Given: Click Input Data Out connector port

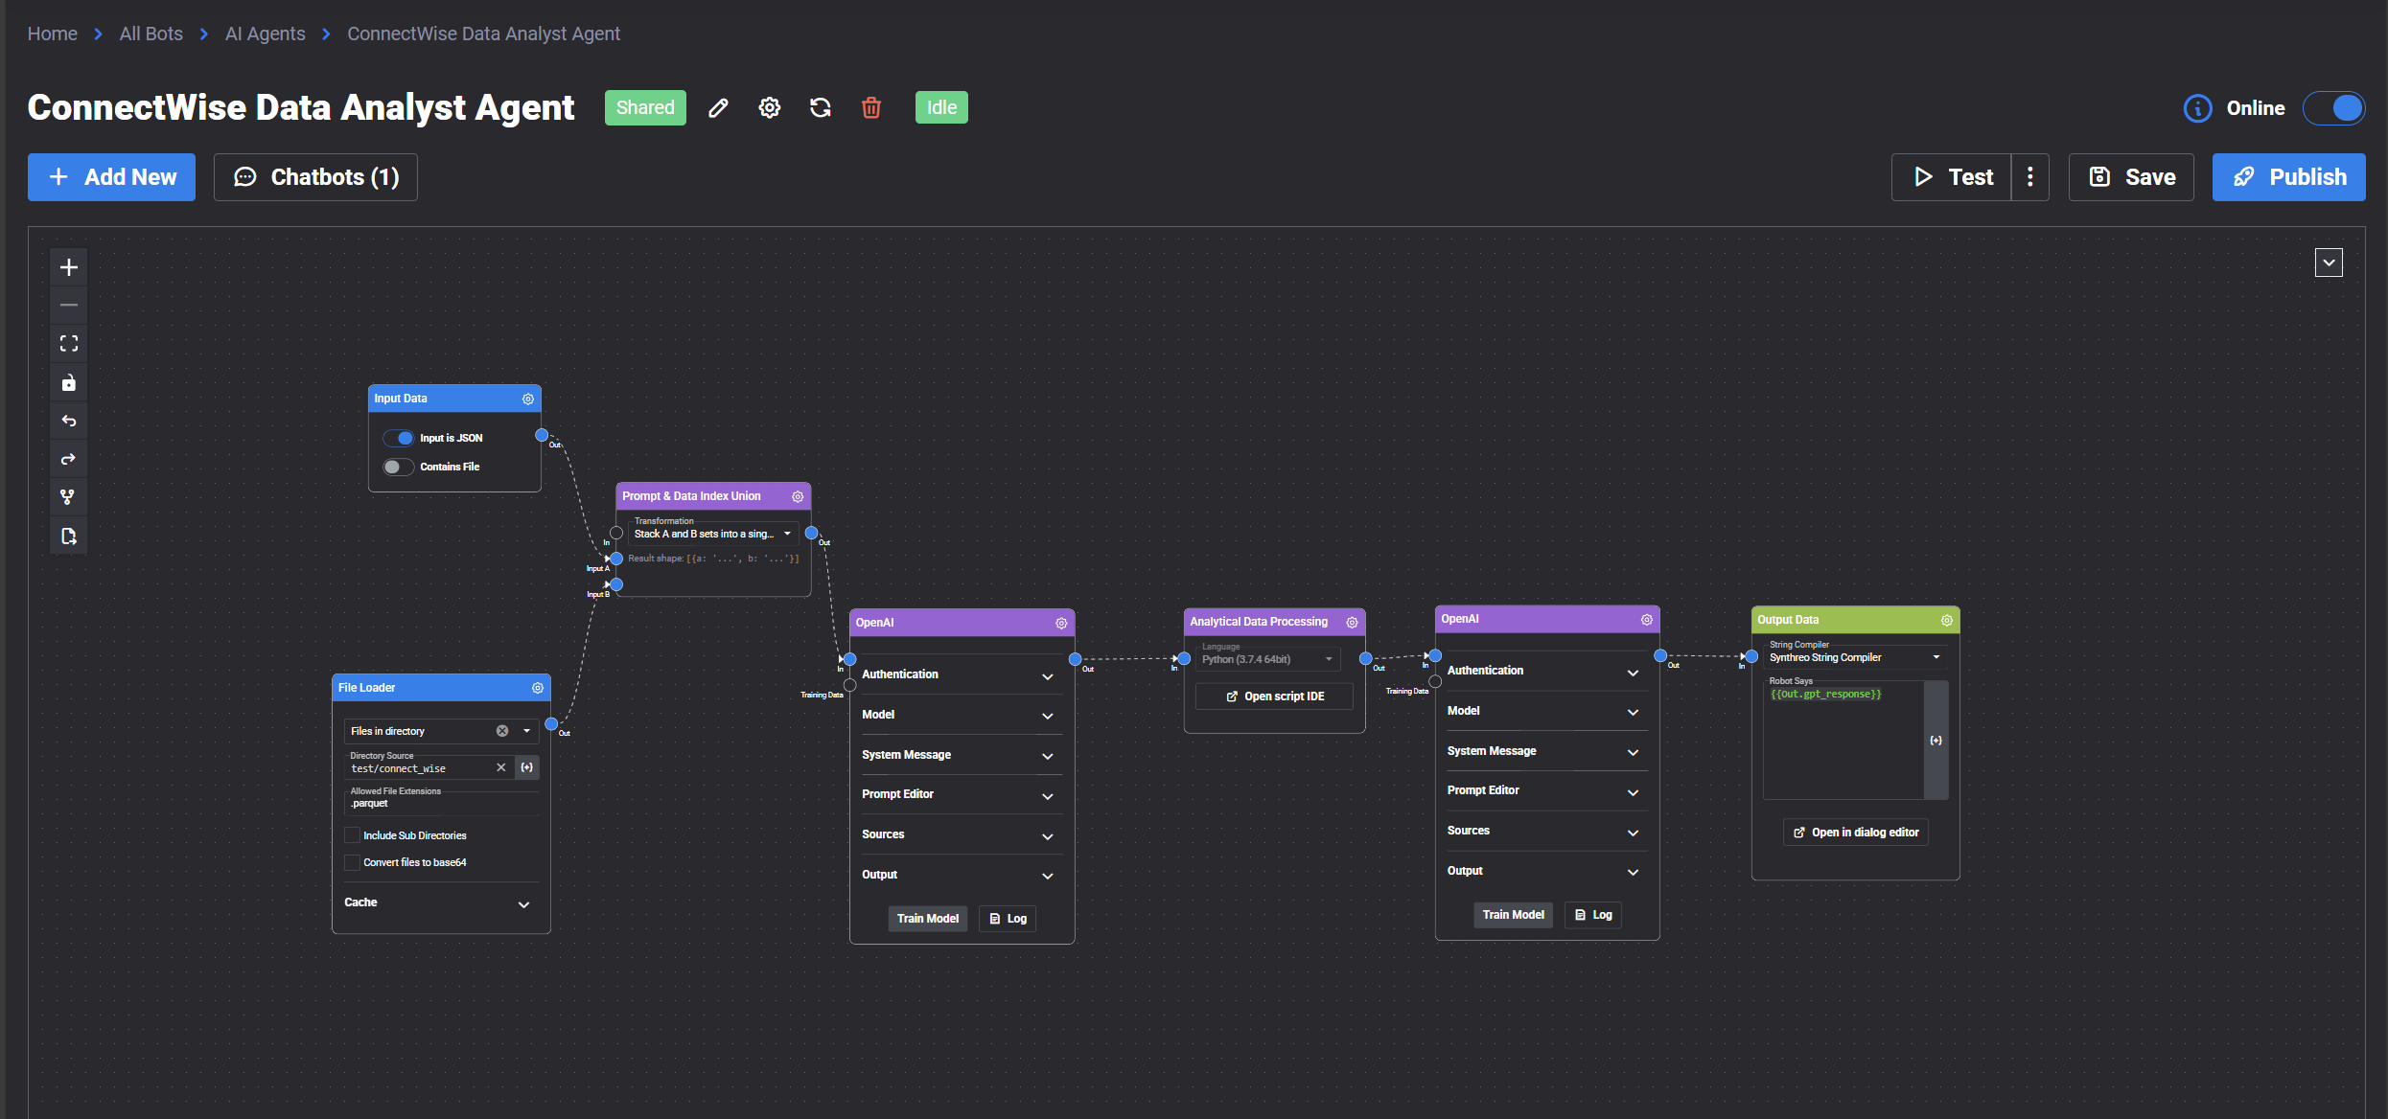Looking at the screenshot, I should (x=542, y=435).
